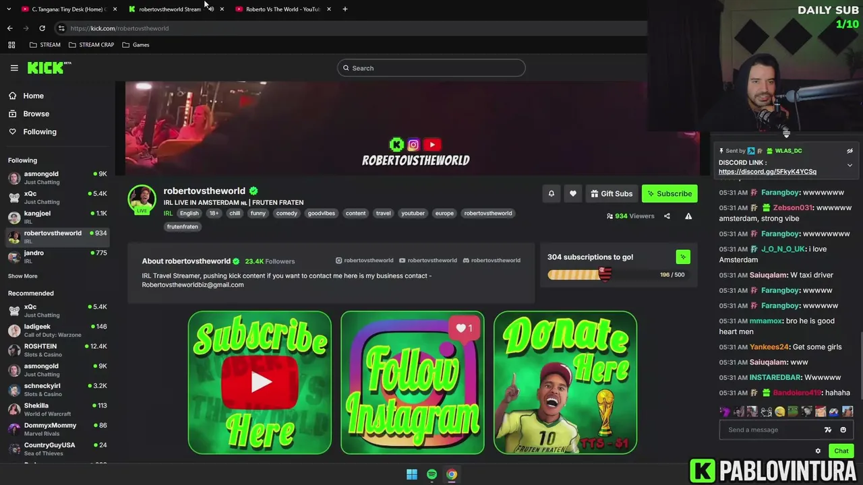Viewport: 863px width, 485px height.
Task: Open the emoji picker in chat
Action: pyautogui.click(x=843, y=430)
